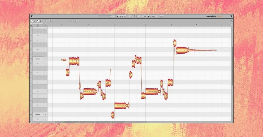Click bar 4 marker in ruler
Image resolution: width=263 pixels, height=137 pixels.
click(x=146, y=24)
